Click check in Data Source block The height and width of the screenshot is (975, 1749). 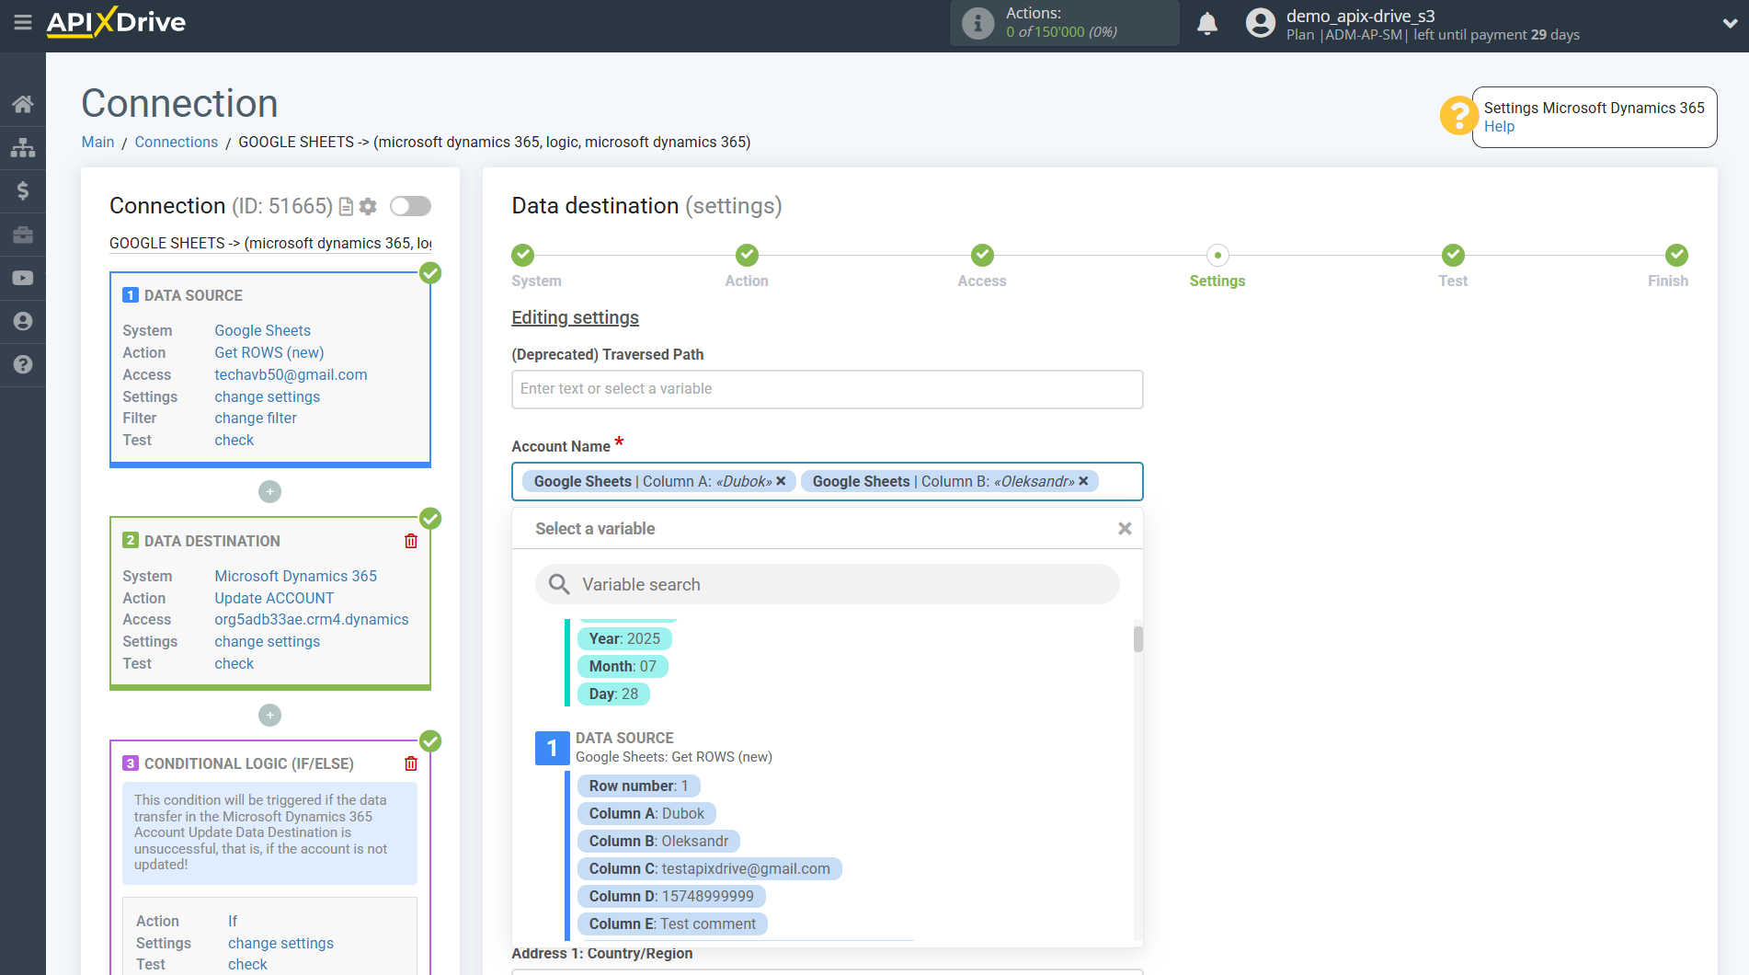pos(234,440)
